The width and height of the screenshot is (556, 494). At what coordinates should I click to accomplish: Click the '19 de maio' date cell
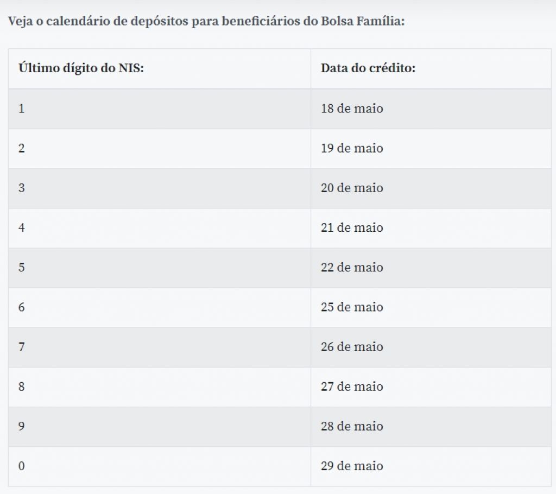click(x=431, y=148)
